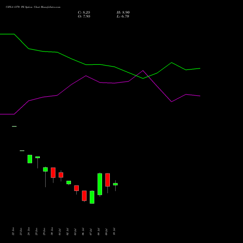Click the 29 Jun date label
243x243 pixels.
click(44, 231)
